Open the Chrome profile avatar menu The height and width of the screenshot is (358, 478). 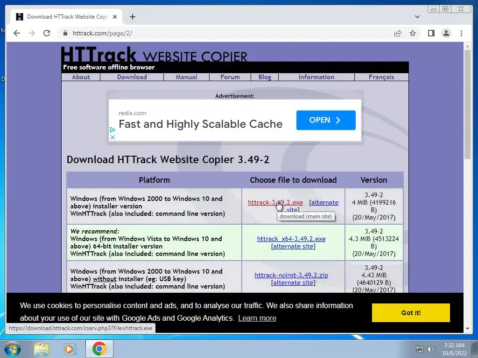pyautogui.click(x=446, y=33)
